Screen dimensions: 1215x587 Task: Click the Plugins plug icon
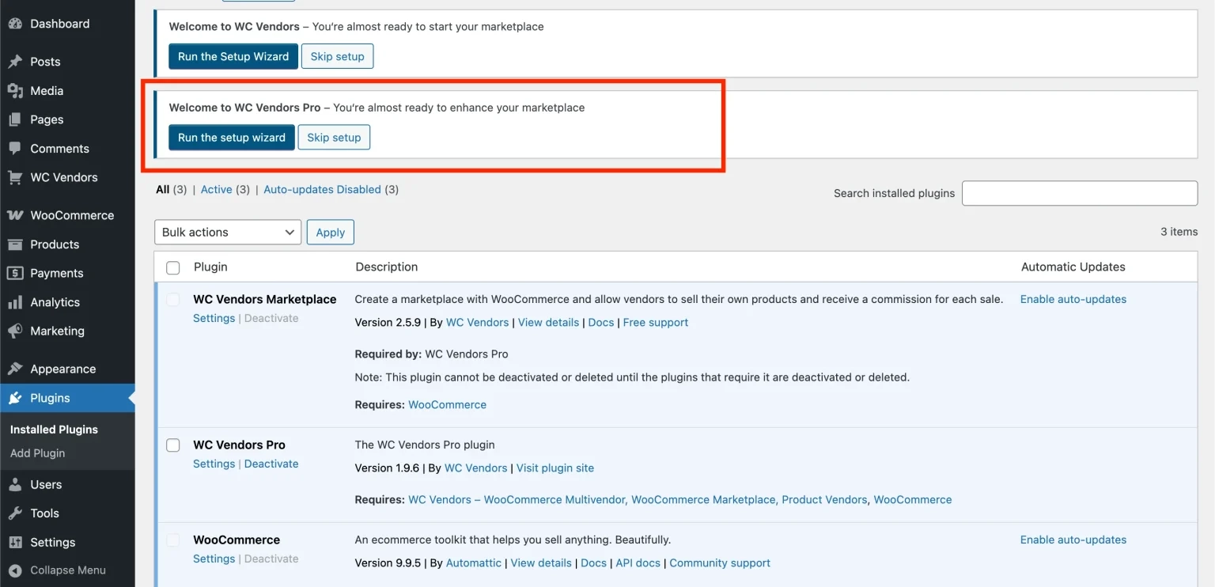[15, 398]
